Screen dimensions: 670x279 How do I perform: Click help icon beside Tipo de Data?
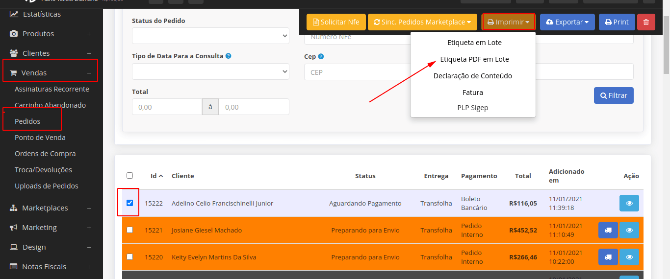click(229, 56)
